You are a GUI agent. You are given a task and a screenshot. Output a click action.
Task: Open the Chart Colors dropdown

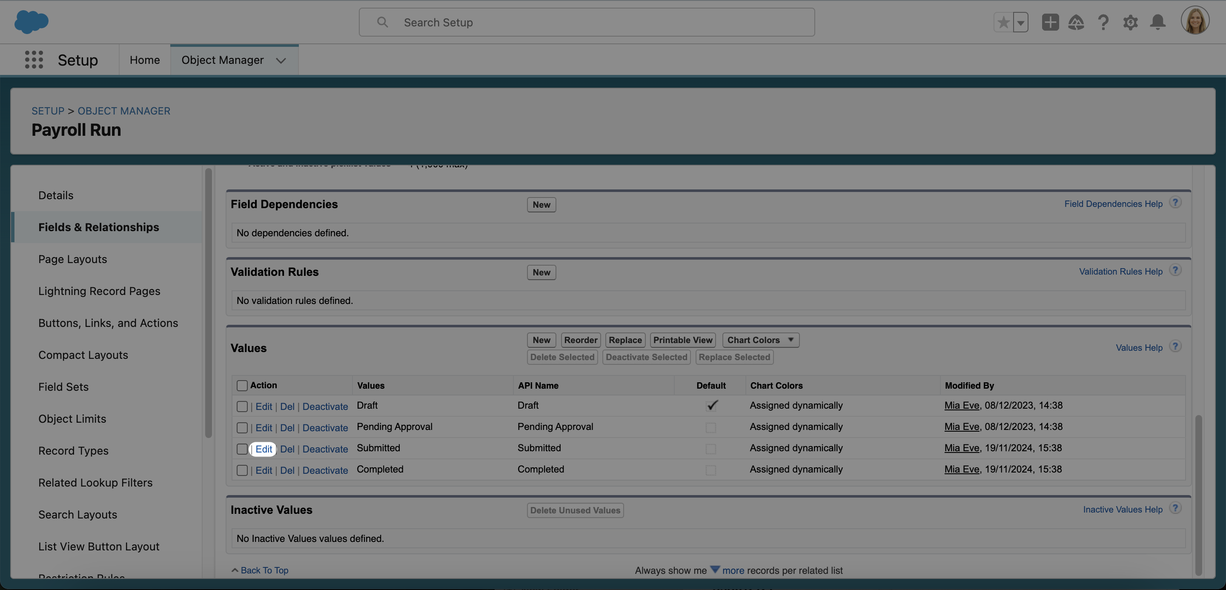coord(760,340)
